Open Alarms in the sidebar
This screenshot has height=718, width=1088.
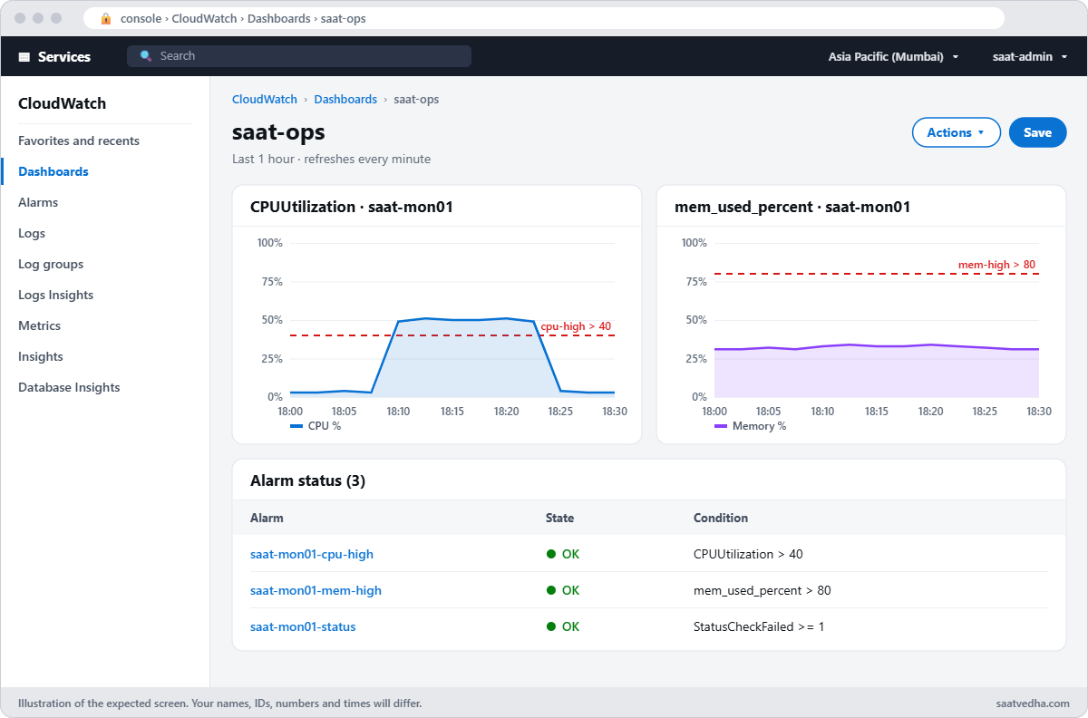38,202
